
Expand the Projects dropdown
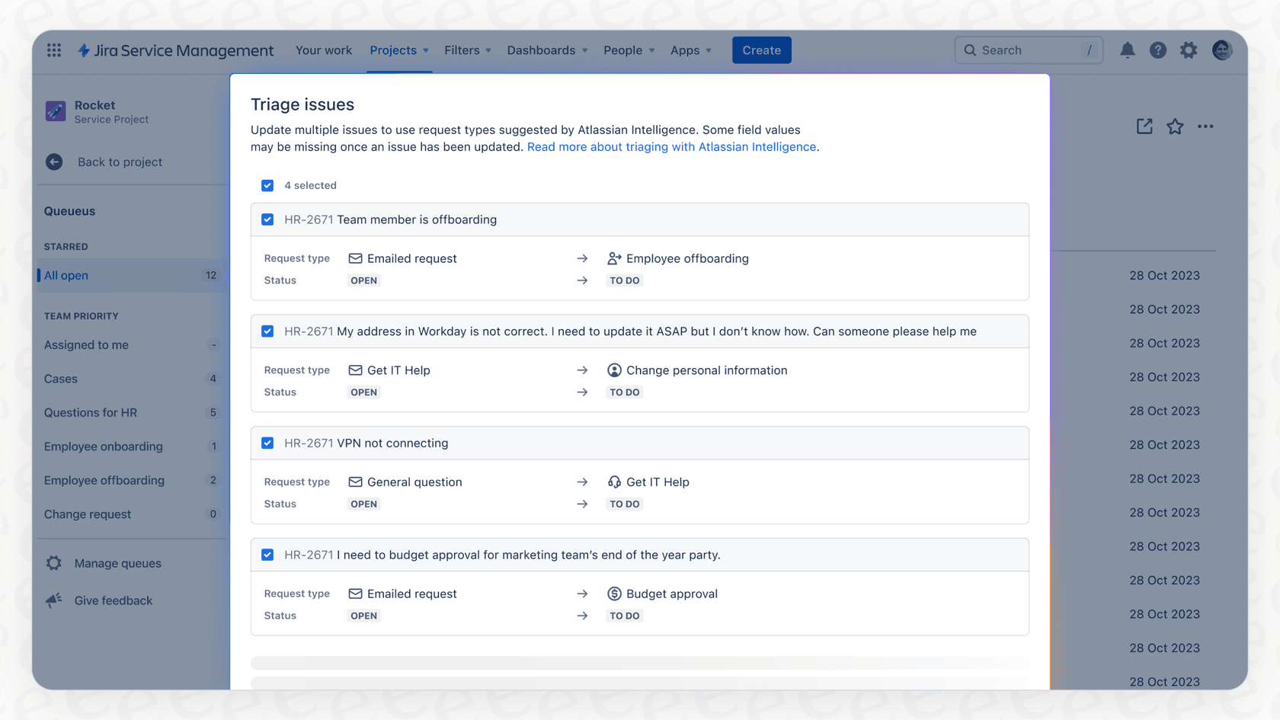tap(398, 50)
